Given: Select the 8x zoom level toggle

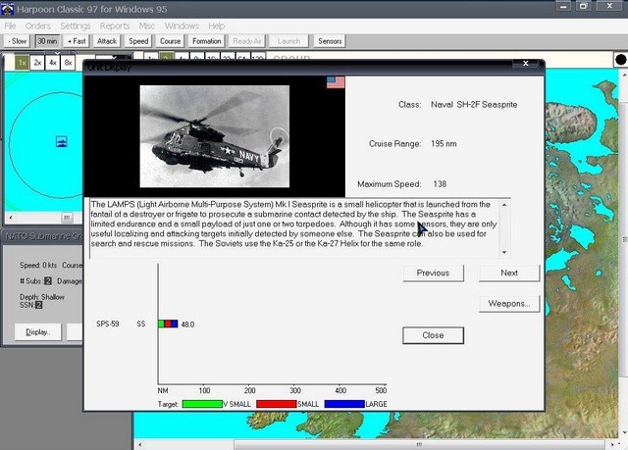Looking at the screenshot, I should [x=68, y=62].
